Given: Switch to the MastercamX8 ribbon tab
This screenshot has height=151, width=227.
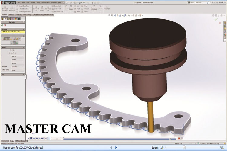Looking at the screenshot, I should point(49,15).
